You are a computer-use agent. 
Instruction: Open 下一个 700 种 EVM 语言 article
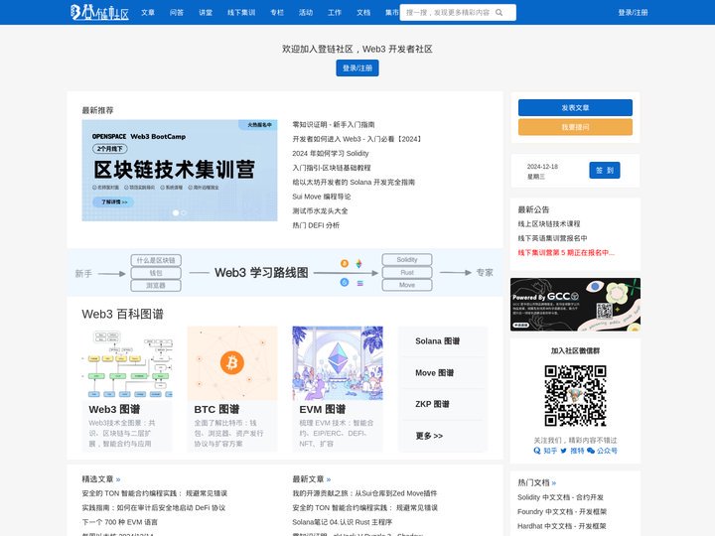pyautogui.click(x=120, y=522)
